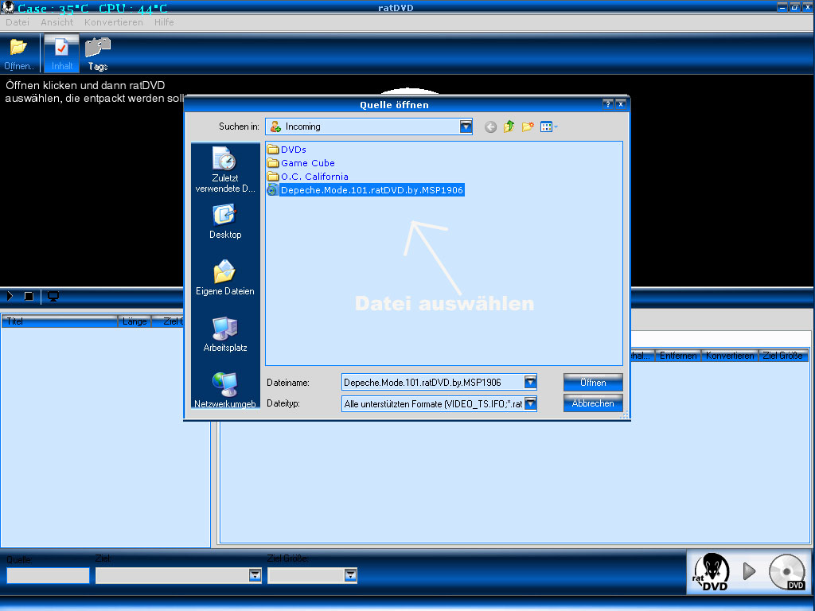
Task: Create a new folder in the dialog
Action: [x=528, y=126]
